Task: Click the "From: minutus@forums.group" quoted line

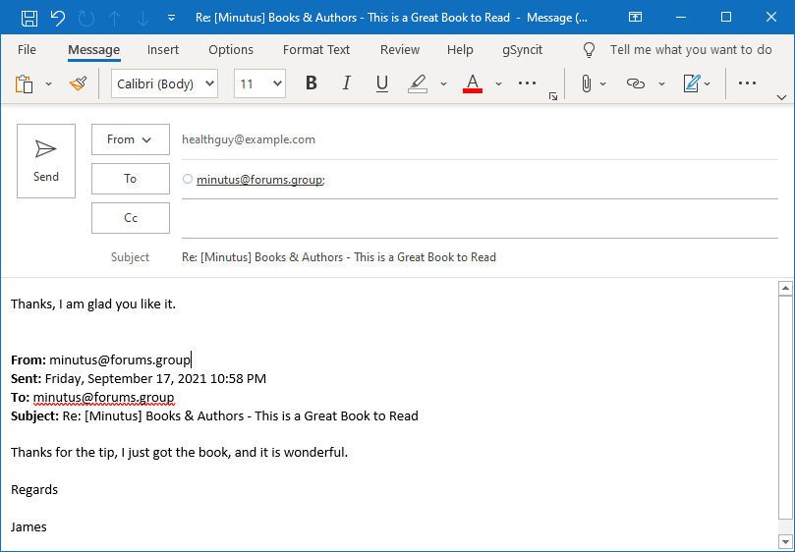Action: tap(100, 360)
